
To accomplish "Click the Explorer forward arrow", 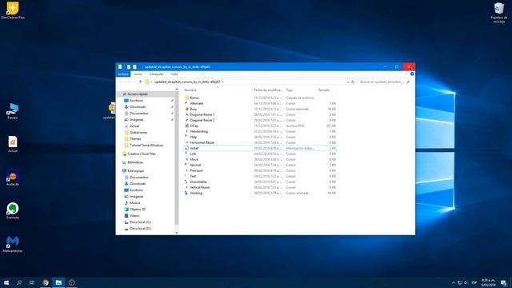I will [x=129, y=82].
